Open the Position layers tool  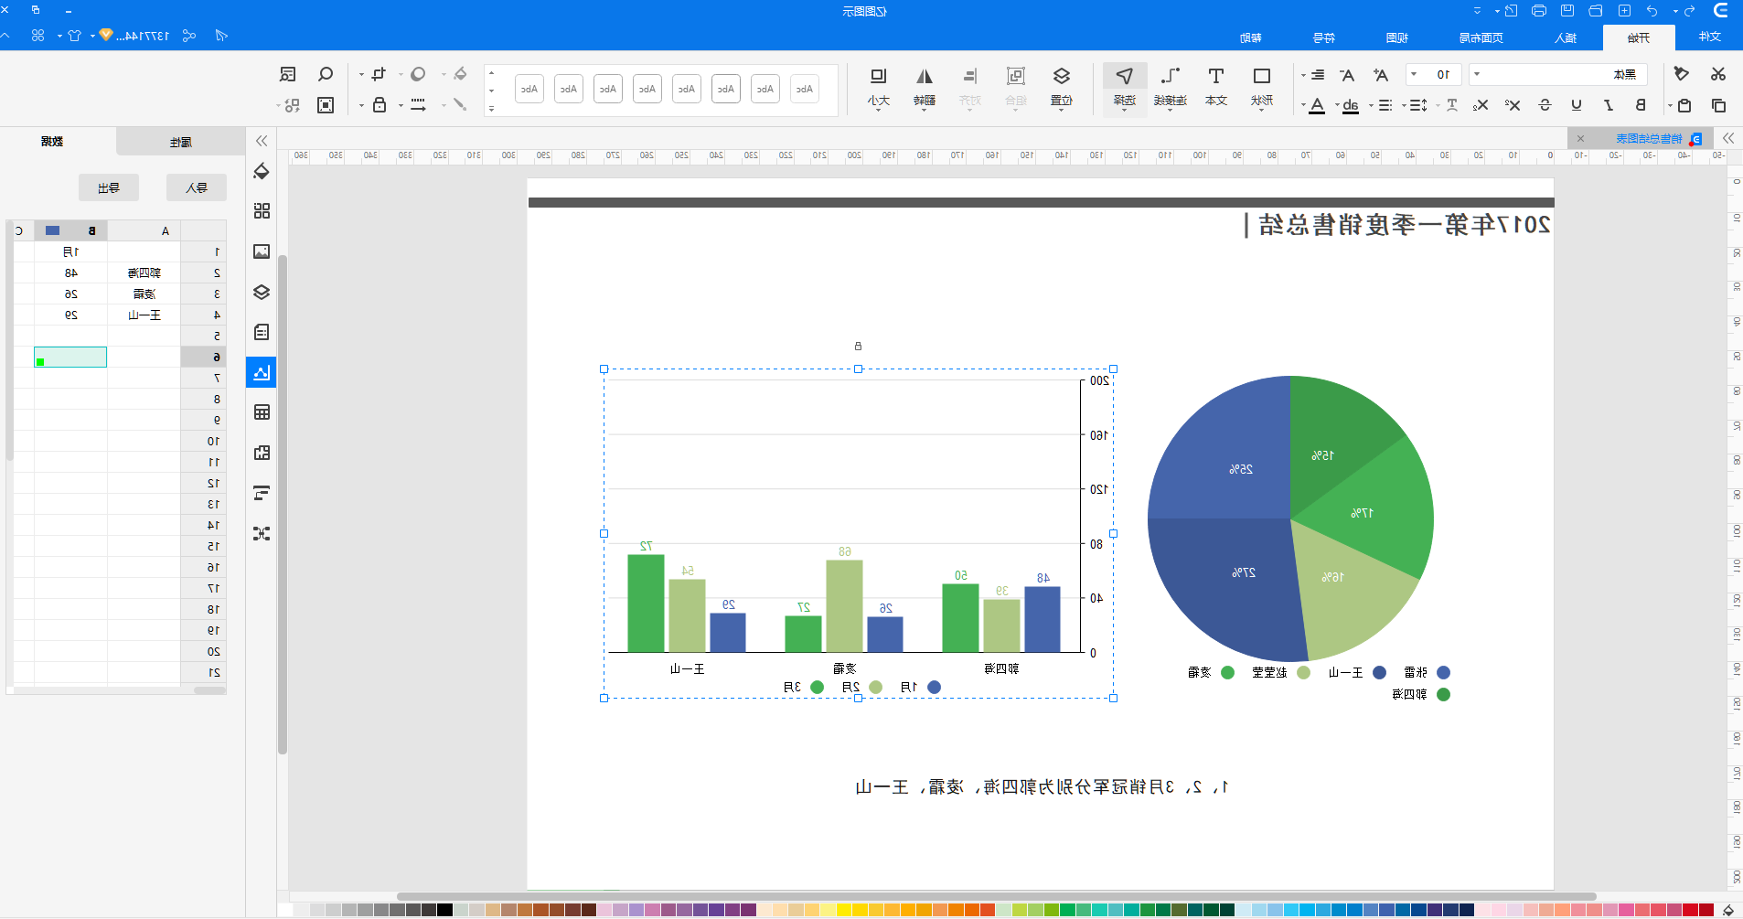pyautogui.click(x=1062, y=87)
